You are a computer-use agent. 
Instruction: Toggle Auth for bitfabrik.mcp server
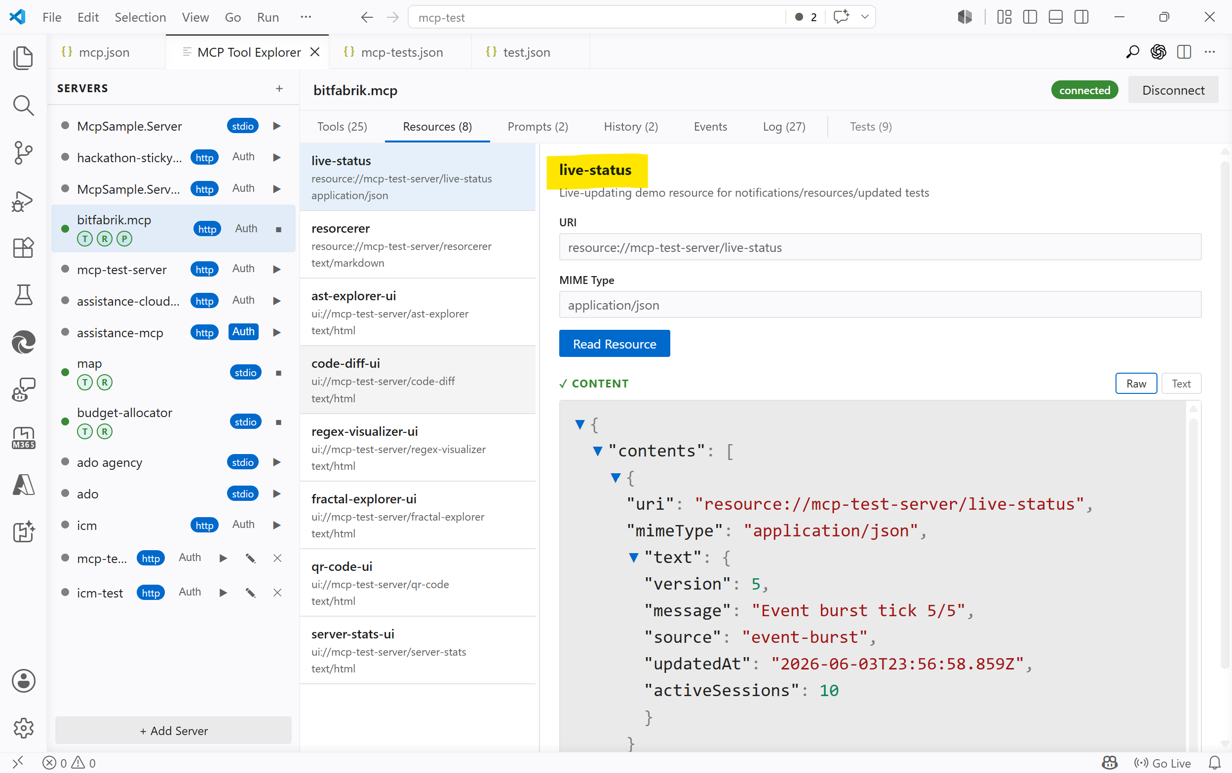(246, 229)
